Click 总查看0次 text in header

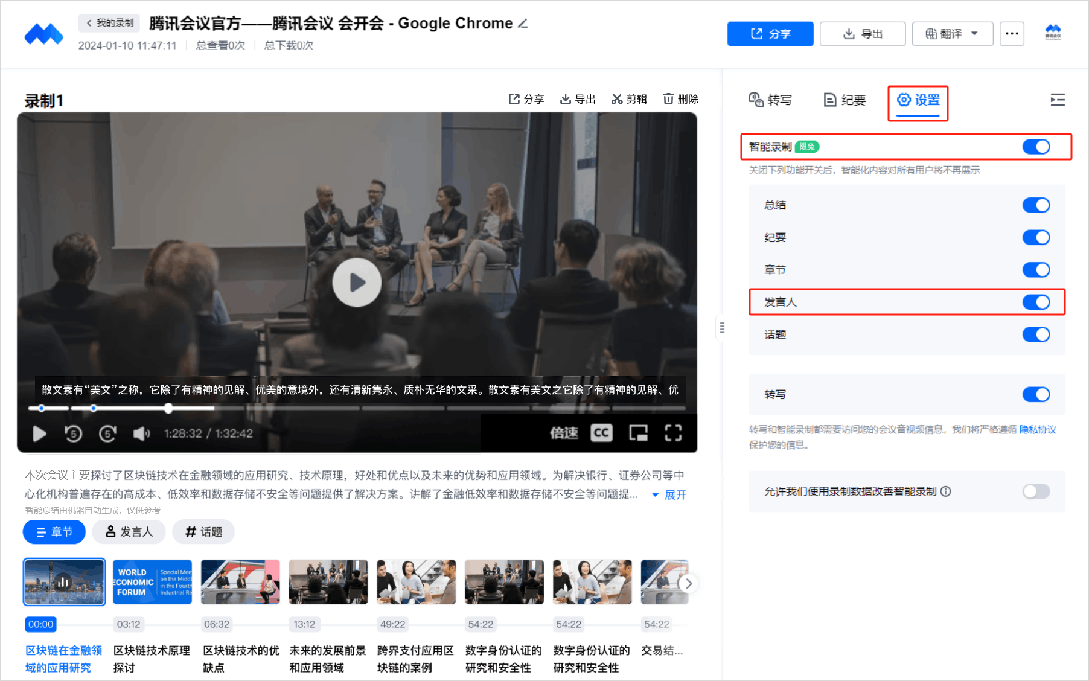point(220,45)
